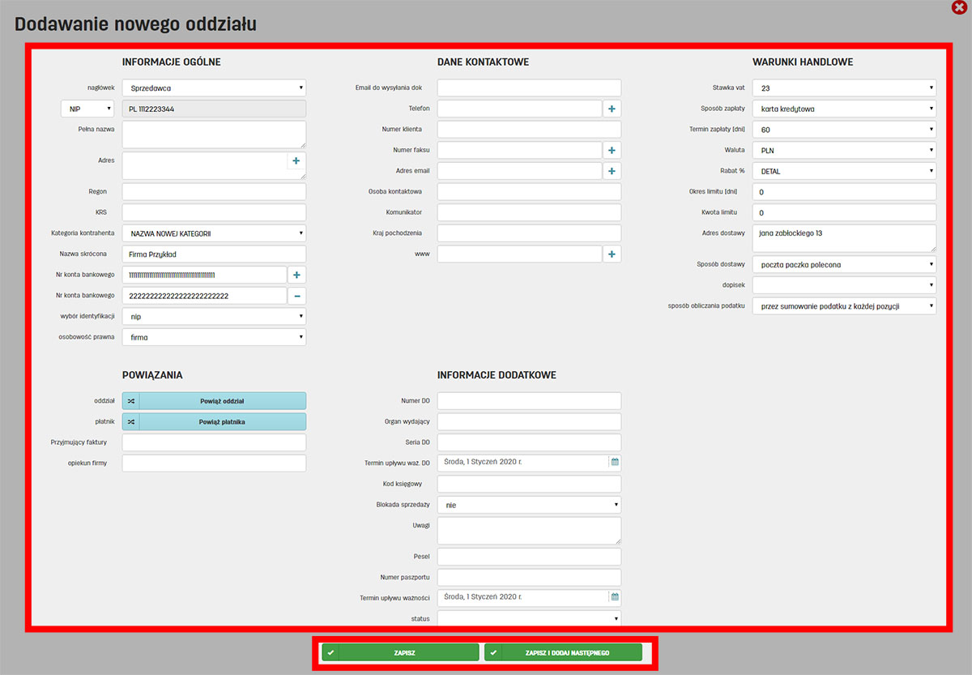Select the NIP identifier type dropdown
This screenshot has width=972, height=675.
(87, 109)
